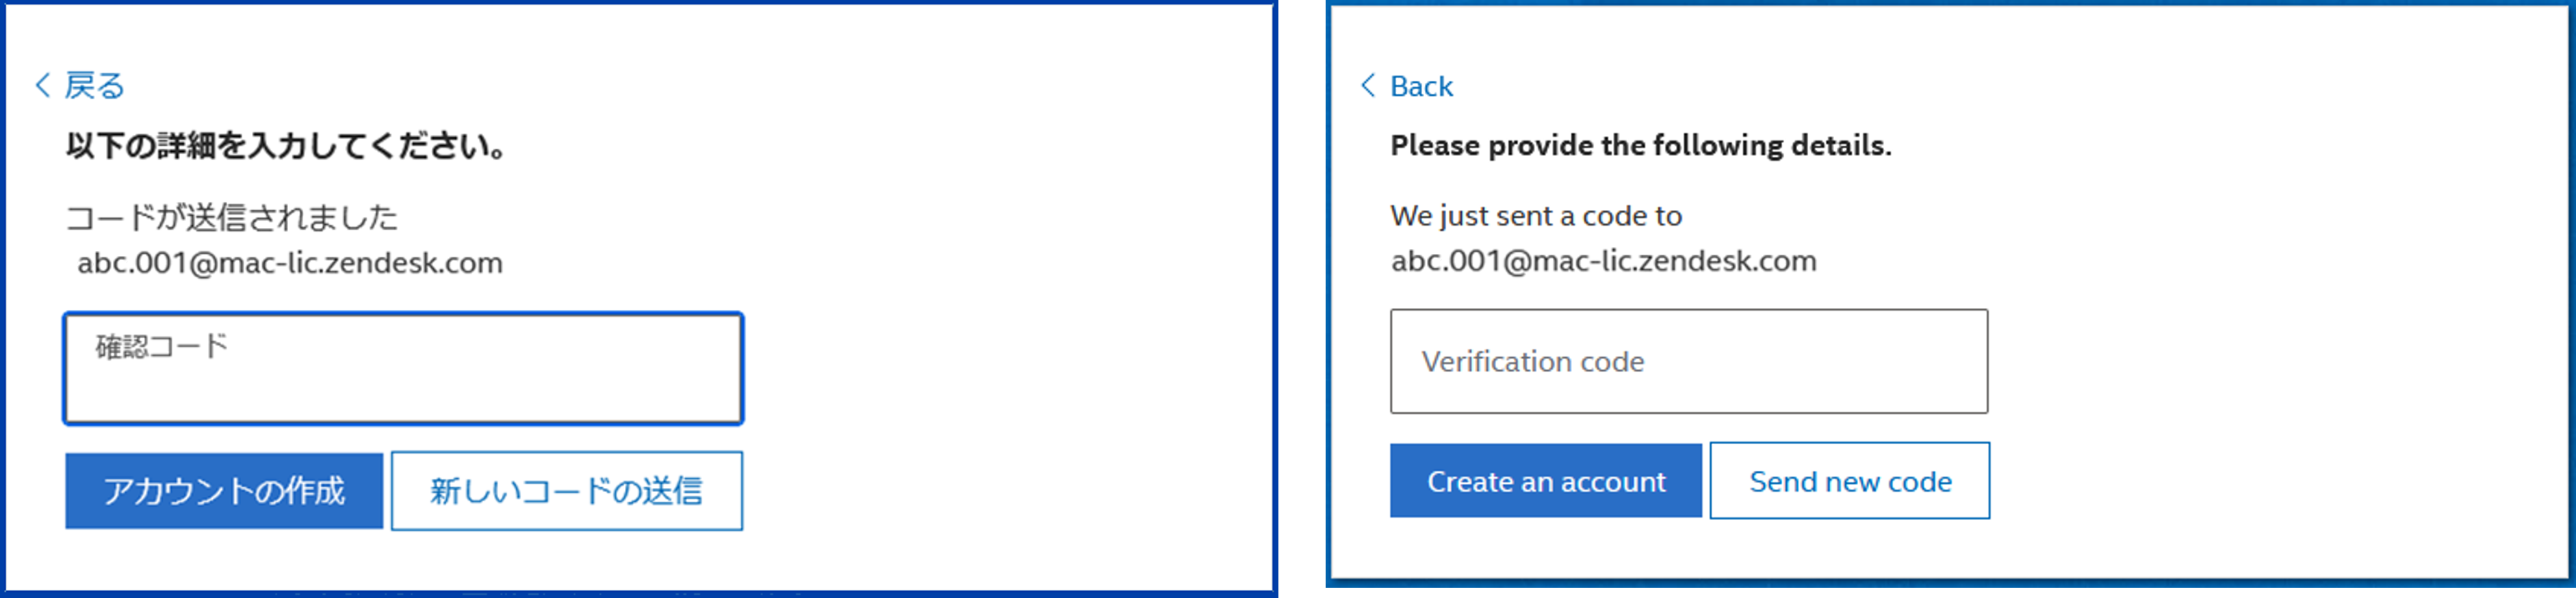Viewport: 2576px width, 598px height.
Task: Click the email address in the Japanese panel
Action: [290, 263]
